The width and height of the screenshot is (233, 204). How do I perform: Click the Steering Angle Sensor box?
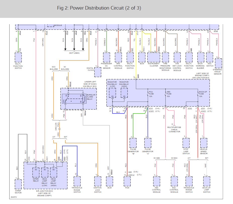point(218,63)
